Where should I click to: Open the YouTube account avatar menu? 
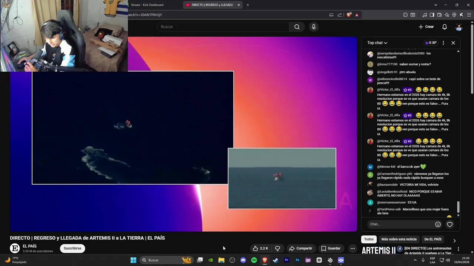coord(459,27)
